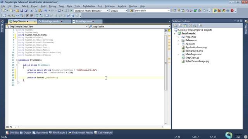Open the File menu
This screenshot has width=248, height=139.
tap(3, 6)
